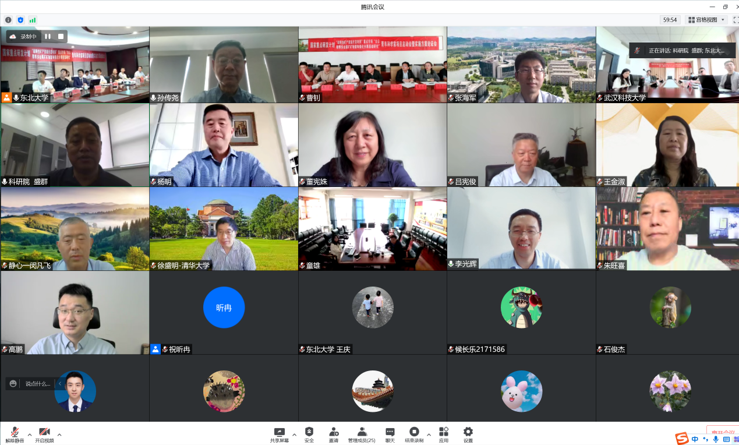Expand audio options arrow beside 解除静音
The height and width of the screenshot is (445, 739).
(30, 434)
